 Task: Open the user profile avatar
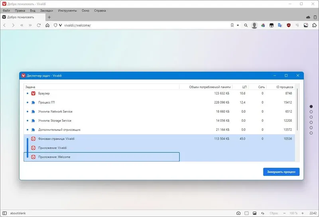[254, 25]
